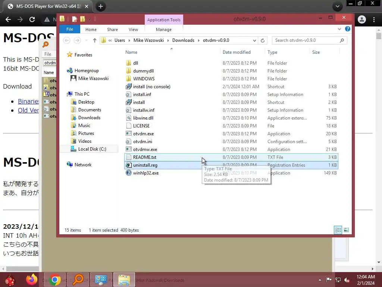Open Firefox from the taskbar
This screenshot has width=382, height=287.
click(32, 280)
